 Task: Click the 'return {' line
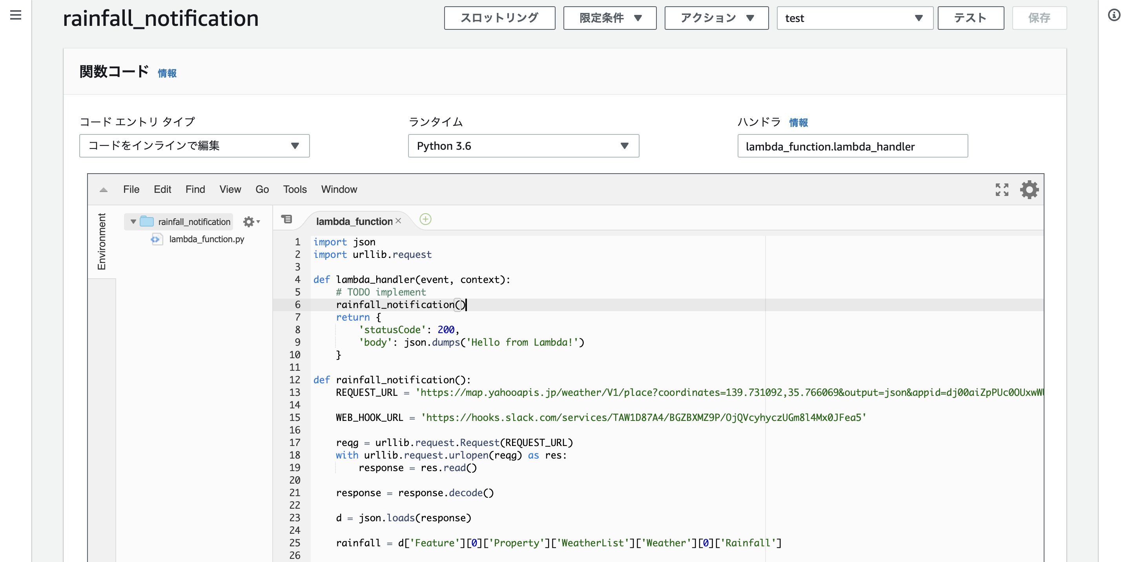point(358,317)
